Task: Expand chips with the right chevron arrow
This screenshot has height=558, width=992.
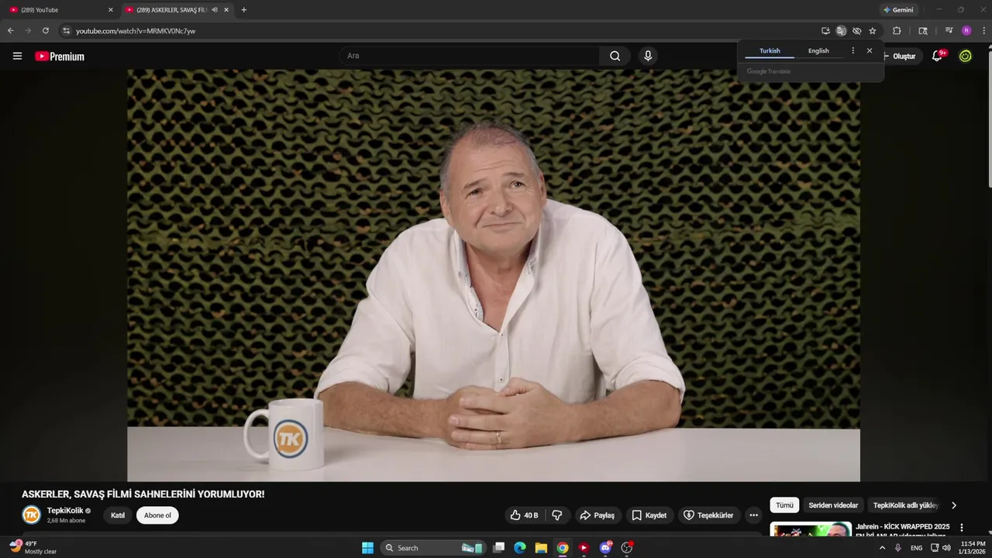Action: [x=953, y=505]
